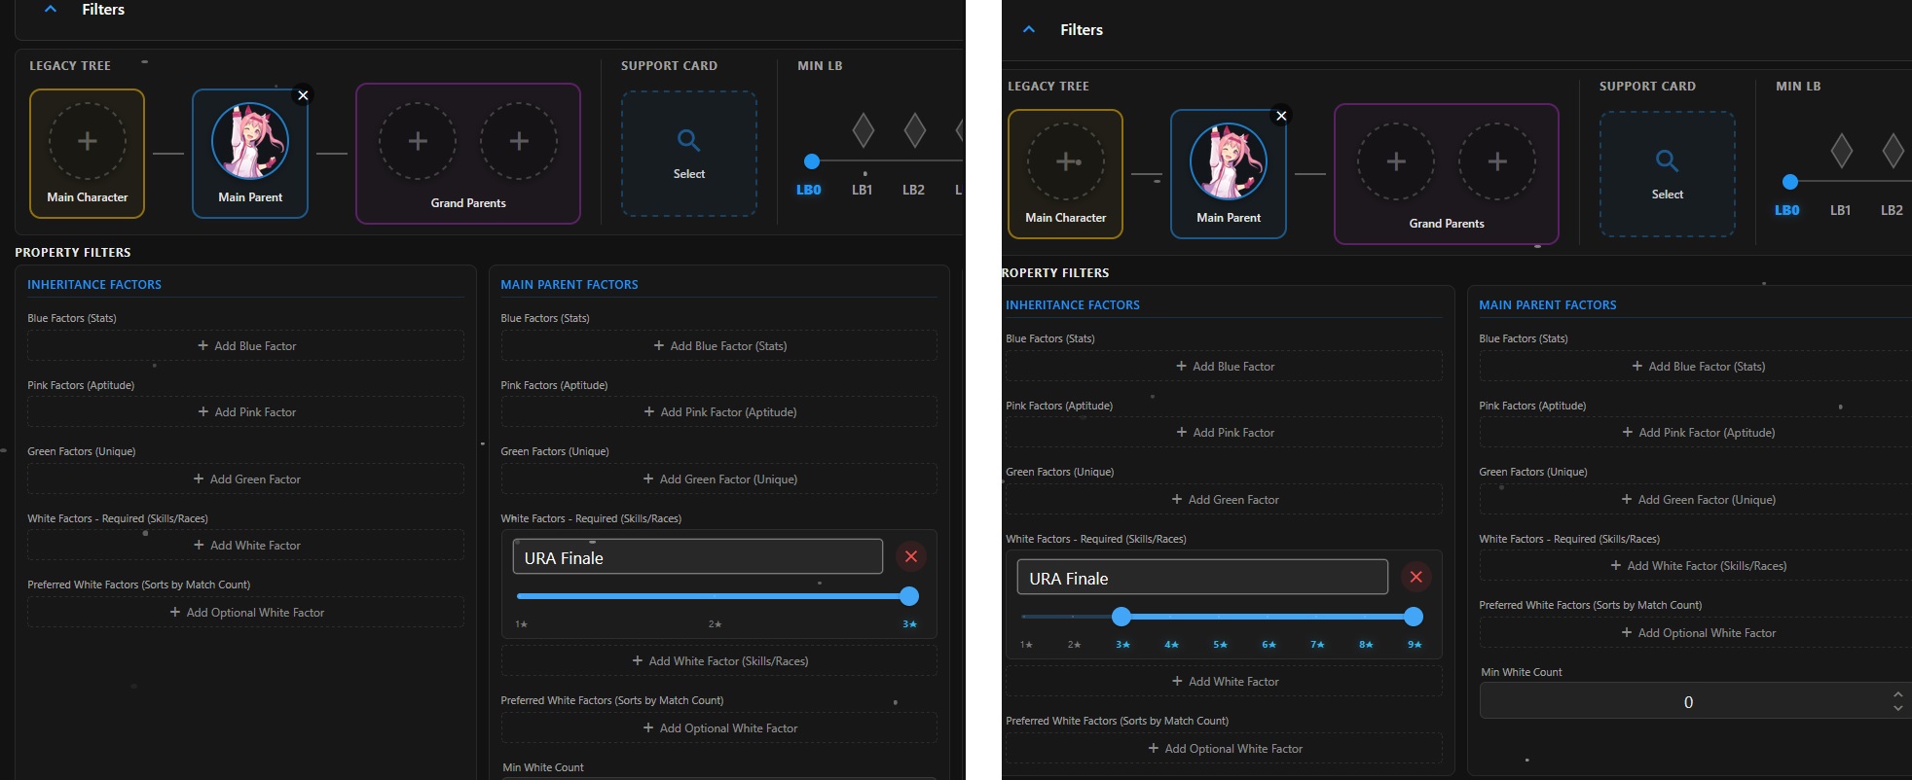
Task: Add the second Grand Parent slot in the right screenshot
Action: pos(1497,162)
